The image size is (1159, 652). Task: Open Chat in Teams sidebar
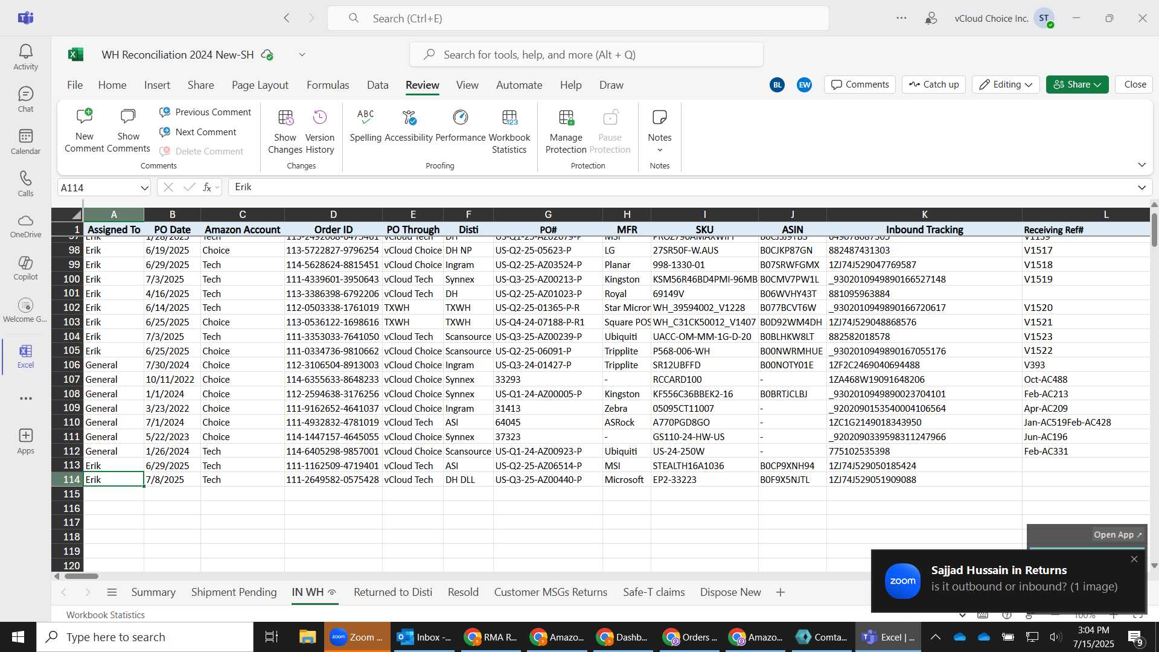(x=25, y=100)
